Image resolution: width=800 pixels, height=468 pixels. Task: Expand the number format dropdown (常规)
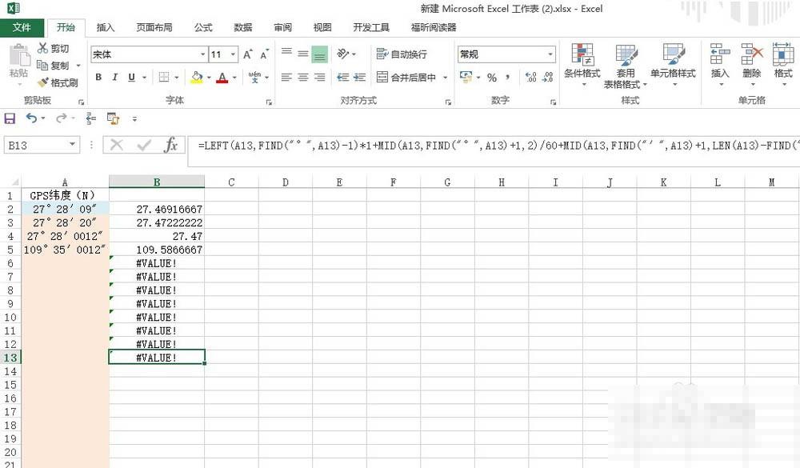point(550,54)
